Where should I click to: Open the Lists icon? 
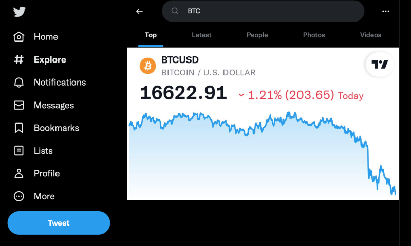[x=19, y=151]
